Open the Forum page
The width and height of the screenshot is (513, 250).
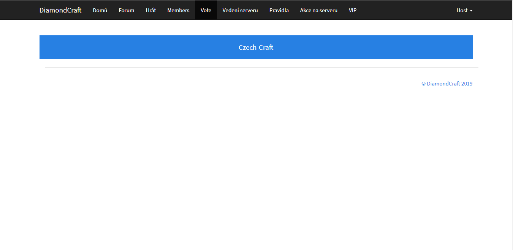coord(126,10)
